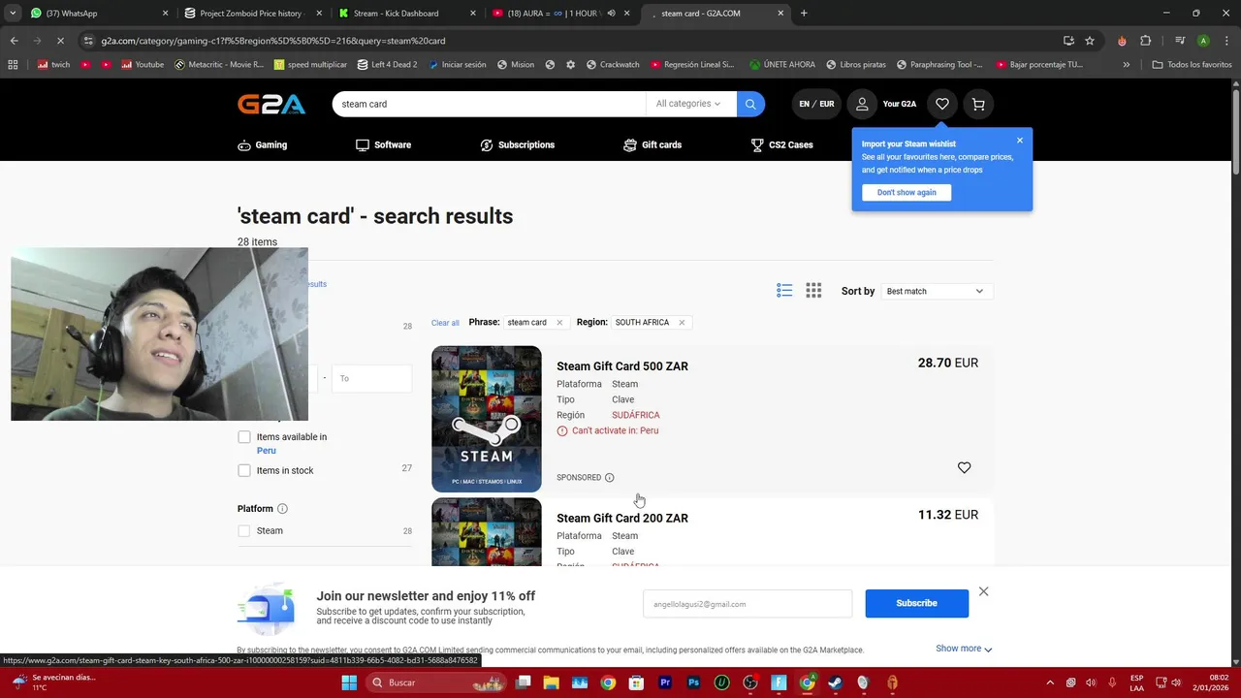Show more bookmarks with the chevron
The image size is (1241, 698).
[x=1126, y=65]
